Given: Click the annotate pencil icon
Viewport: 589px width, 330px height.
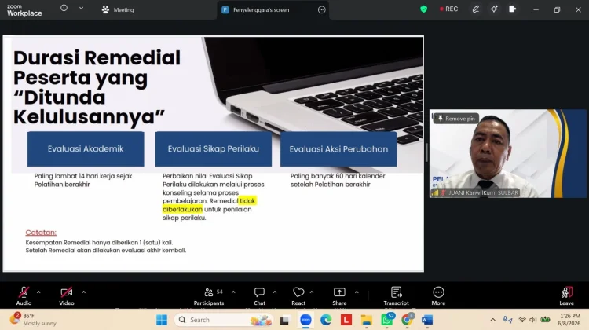Looking at the screenshot, I should point(476,9).
